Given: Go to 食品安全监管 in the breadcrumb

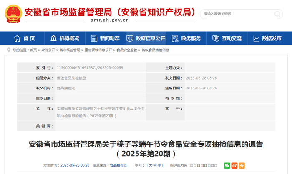Looking at the screenshot, I should [x=127, y=50].
